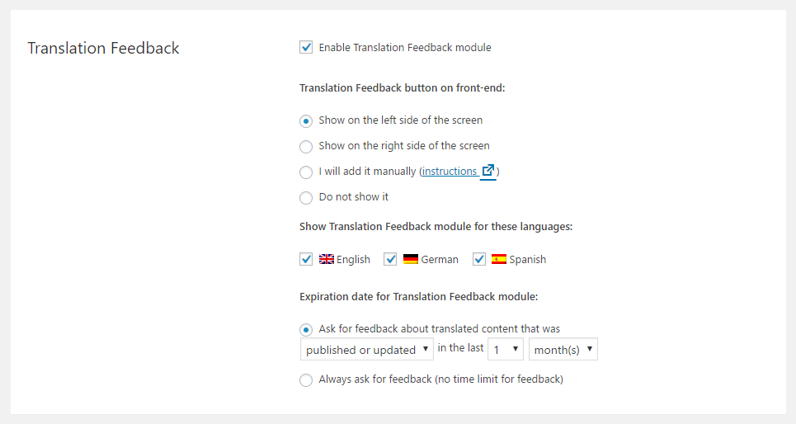The height and width of the screenshot is (424, 796).
Task: Select Show on the right side of screen
Action: click(305, 147)
